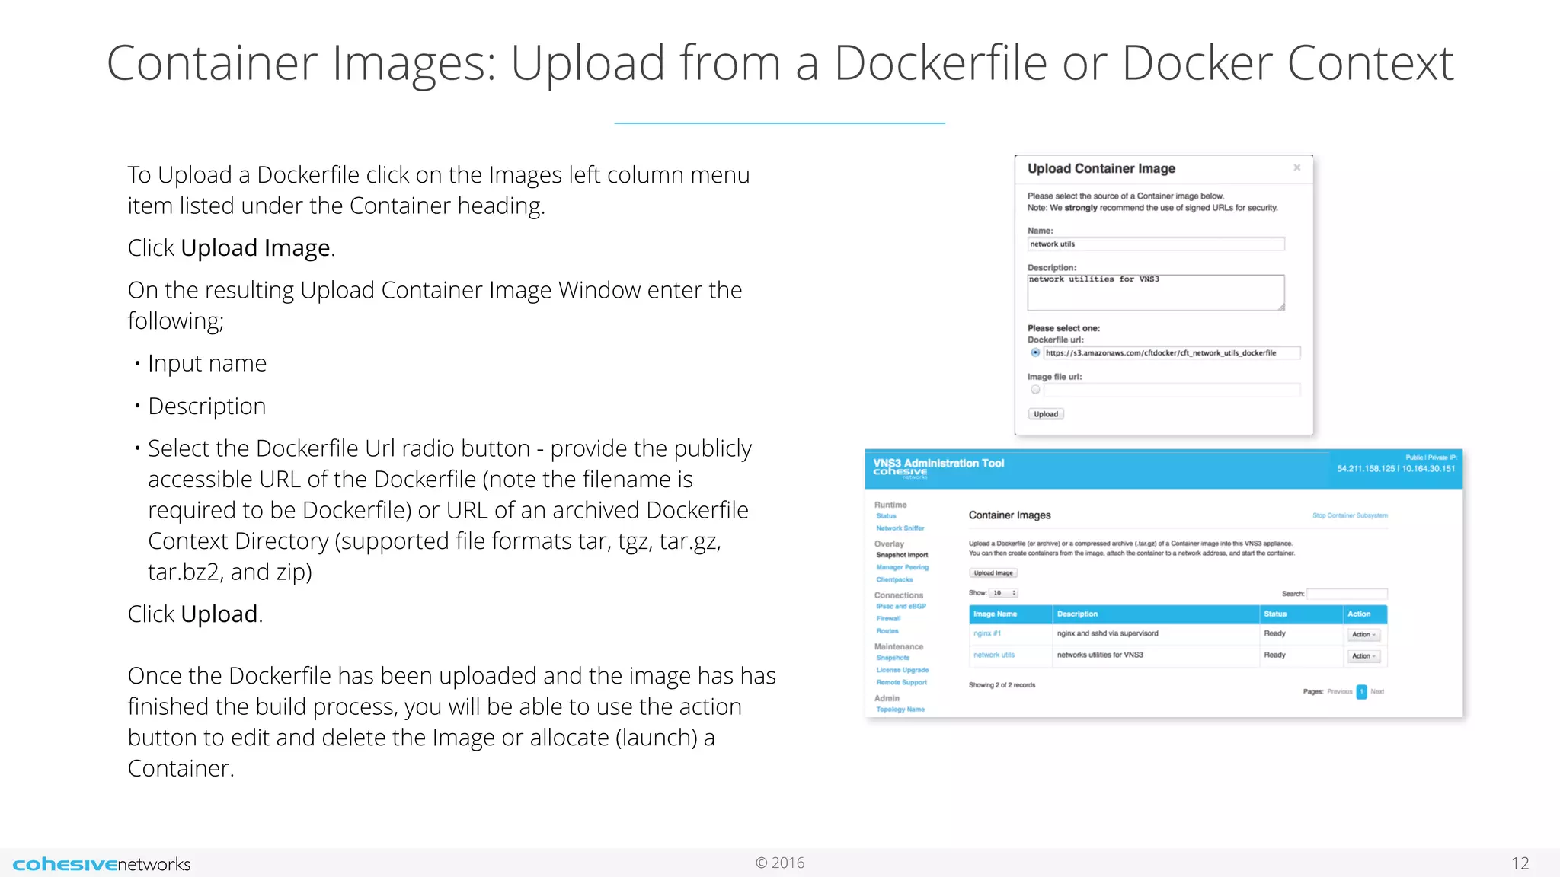Click the empty Image file url field
This screenshot has width=1560, height=877.
click(x=1172, y=390)
